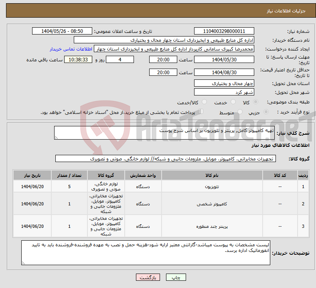Select the جزیی purchase type radio

tap(266, 112)
